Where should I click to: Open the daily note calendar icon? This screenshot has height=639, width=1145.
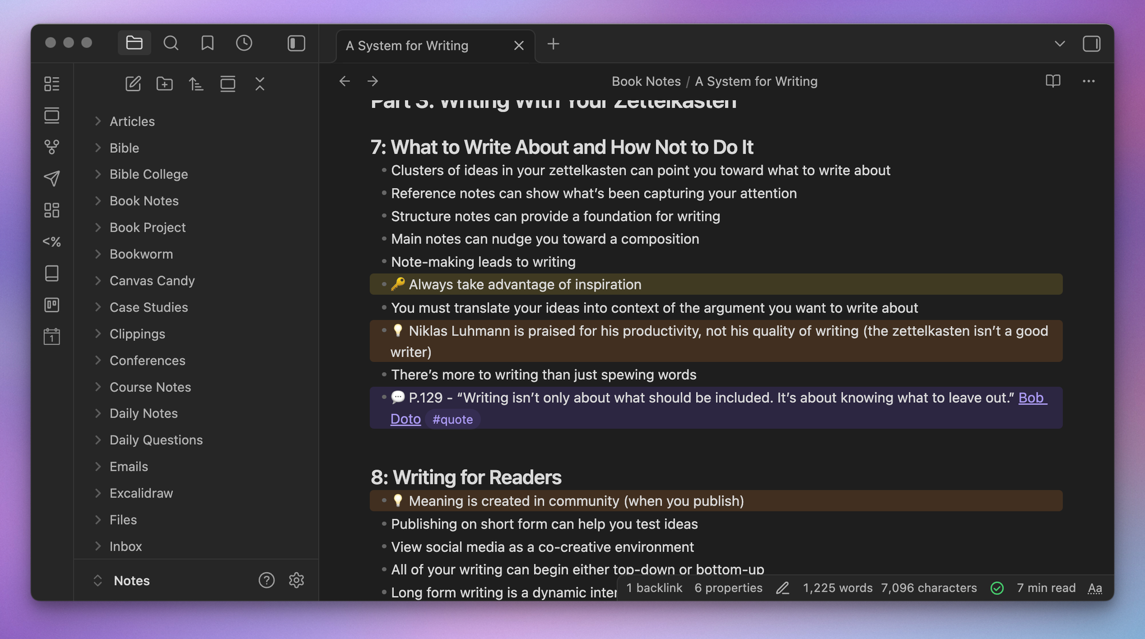point(52,336)
